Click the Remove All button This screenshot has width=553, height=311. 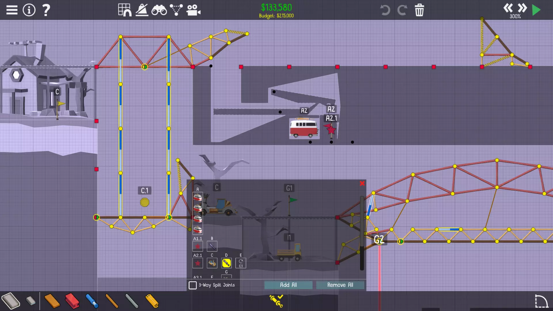coord(340,285)
